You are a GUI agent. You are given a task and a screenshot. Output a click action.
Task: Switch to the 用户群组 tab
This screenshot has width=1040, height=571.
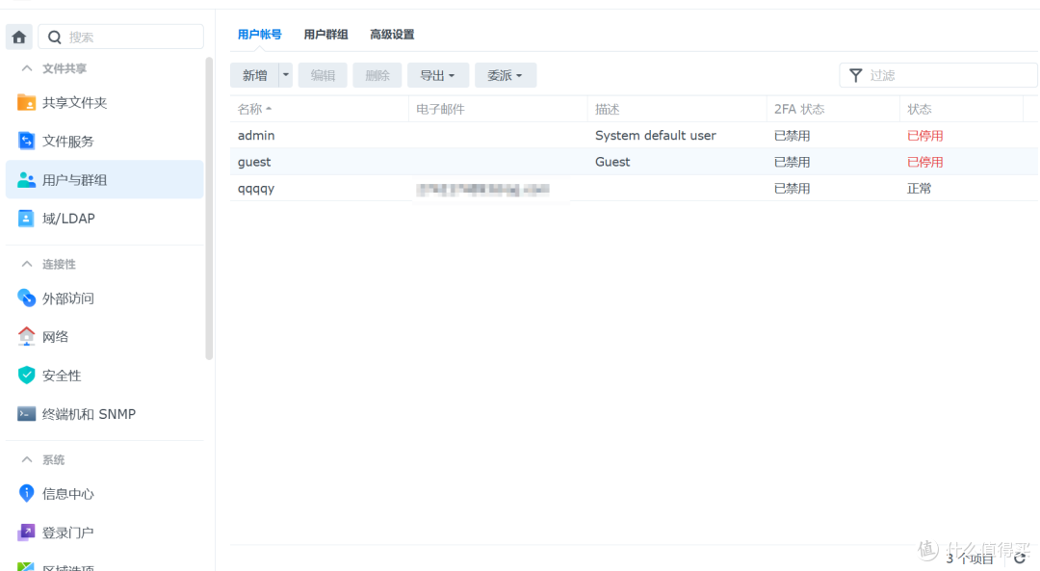click(x=325, y=35)
